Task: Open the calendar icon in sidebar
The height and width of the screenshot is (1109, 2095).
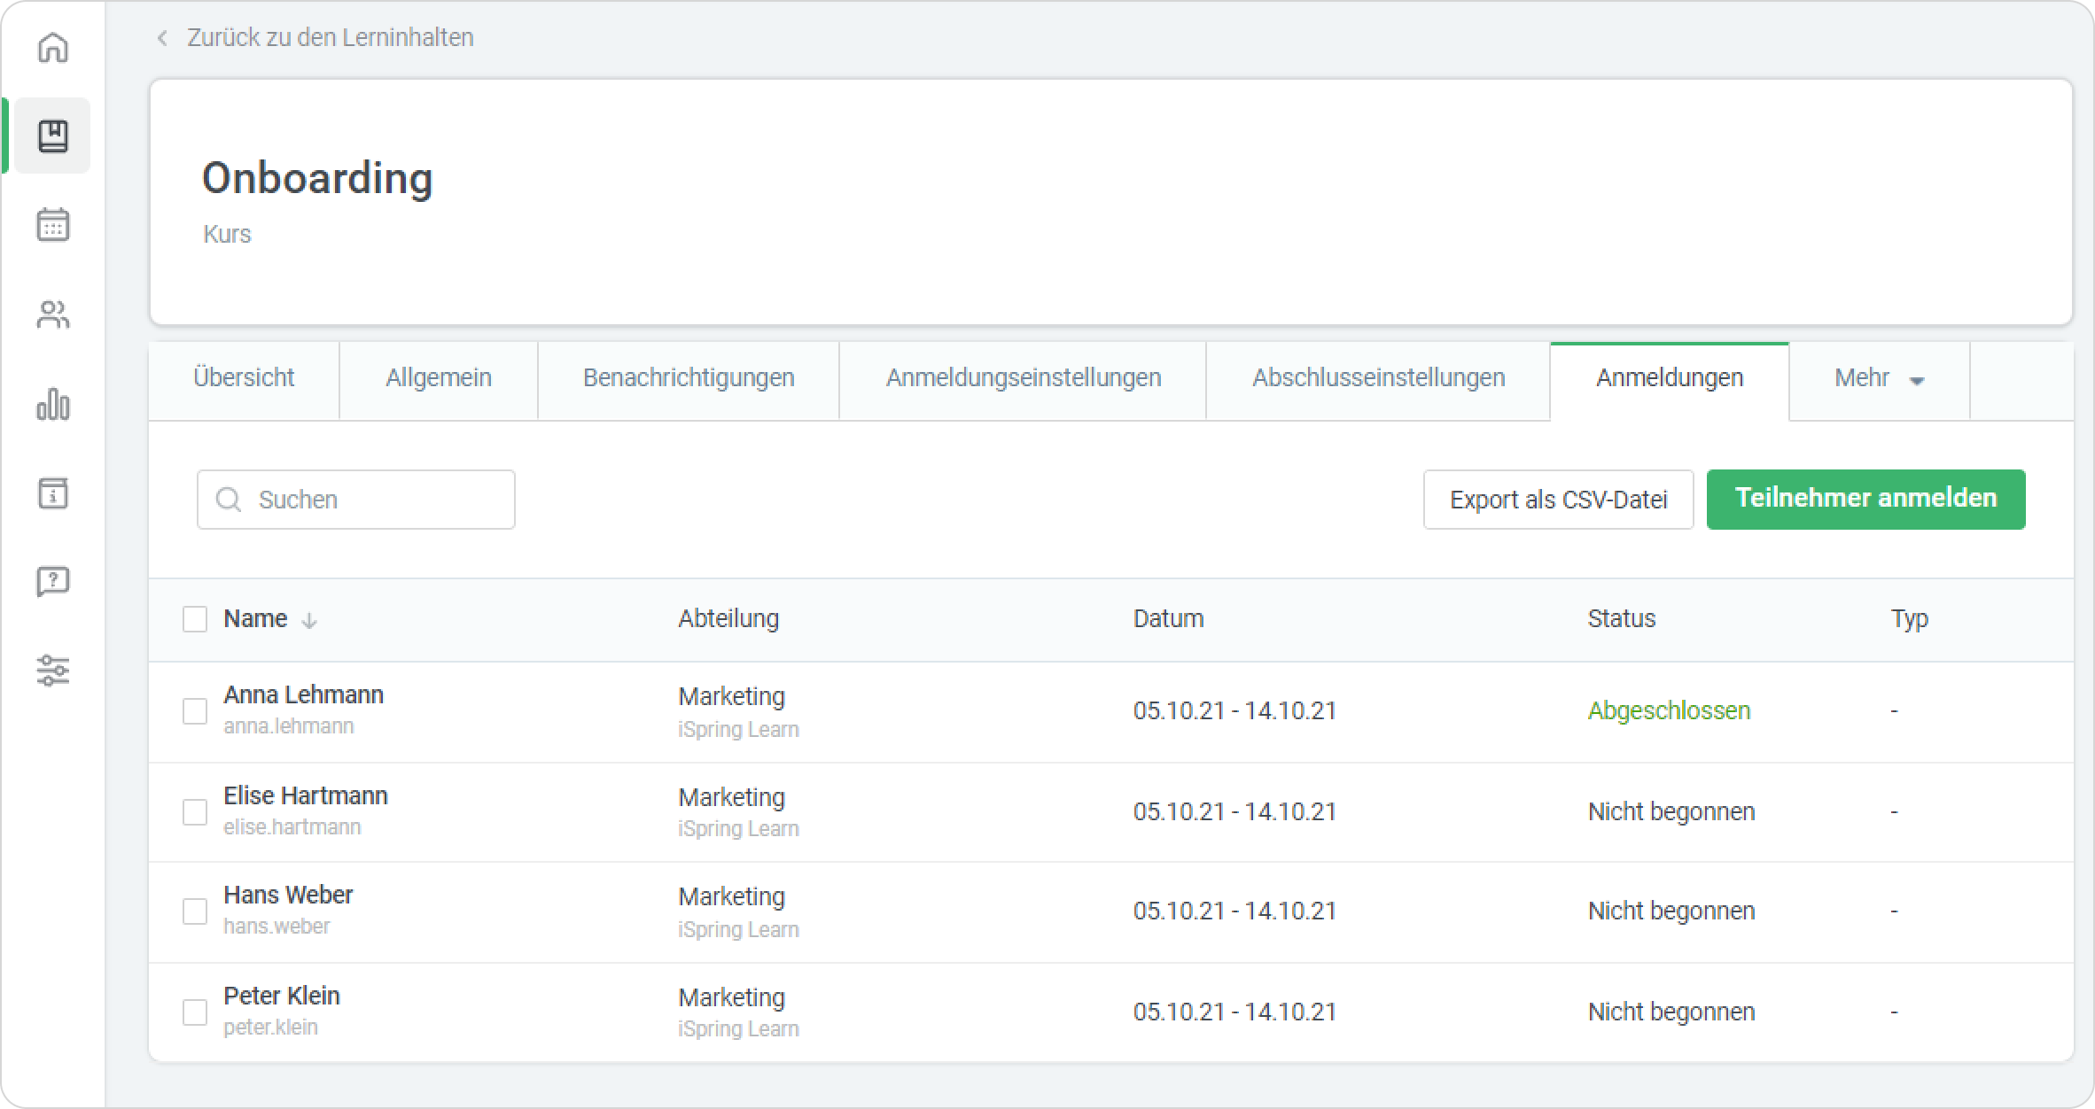Action: tap(53, 225)
